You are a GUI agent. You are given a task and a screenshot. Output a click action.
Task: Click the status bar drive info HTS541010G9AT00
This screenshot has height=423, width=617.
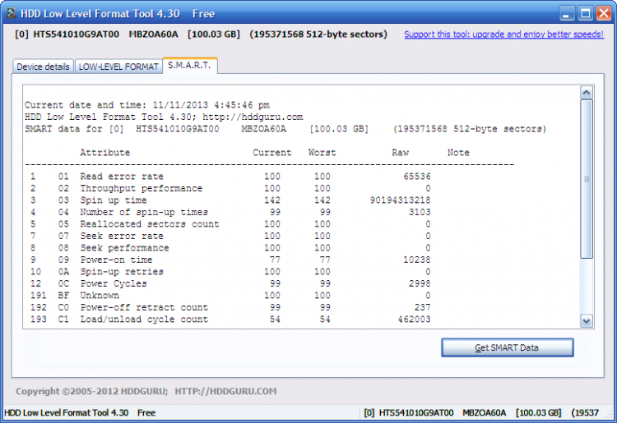click(x=416, y=413)
